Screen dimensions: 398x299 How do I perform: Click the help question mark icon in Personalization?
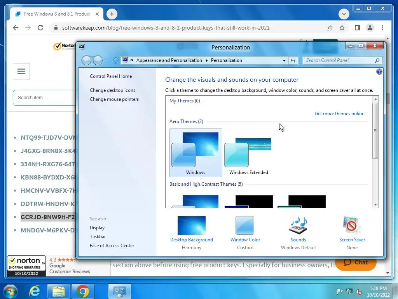tap(379, 72)
